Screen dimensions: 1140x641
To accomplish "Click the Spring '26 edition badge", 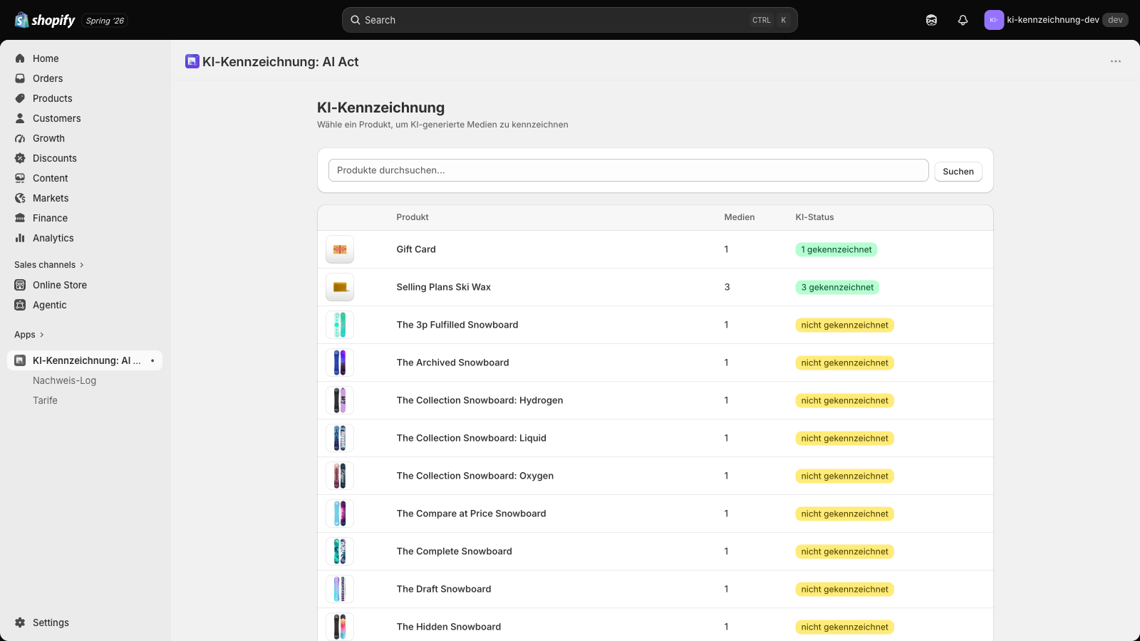I will [x=105, y=21].
